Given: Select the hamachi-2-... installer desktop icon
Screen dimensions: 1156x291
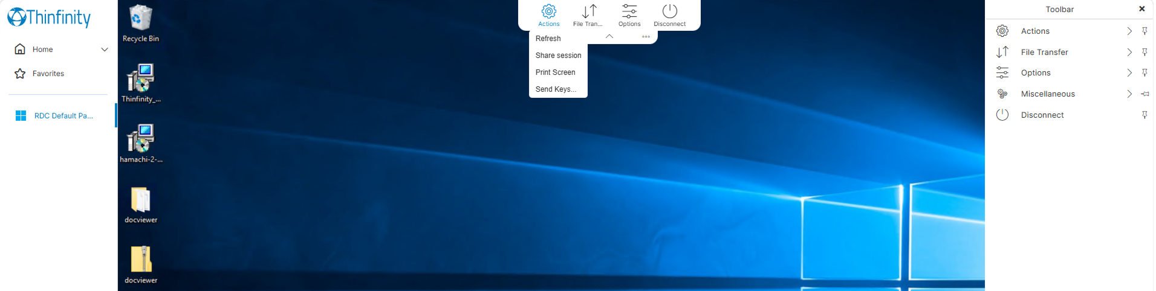Looking at the screenshot, I should pyautogui.click(x=141, y=144).
